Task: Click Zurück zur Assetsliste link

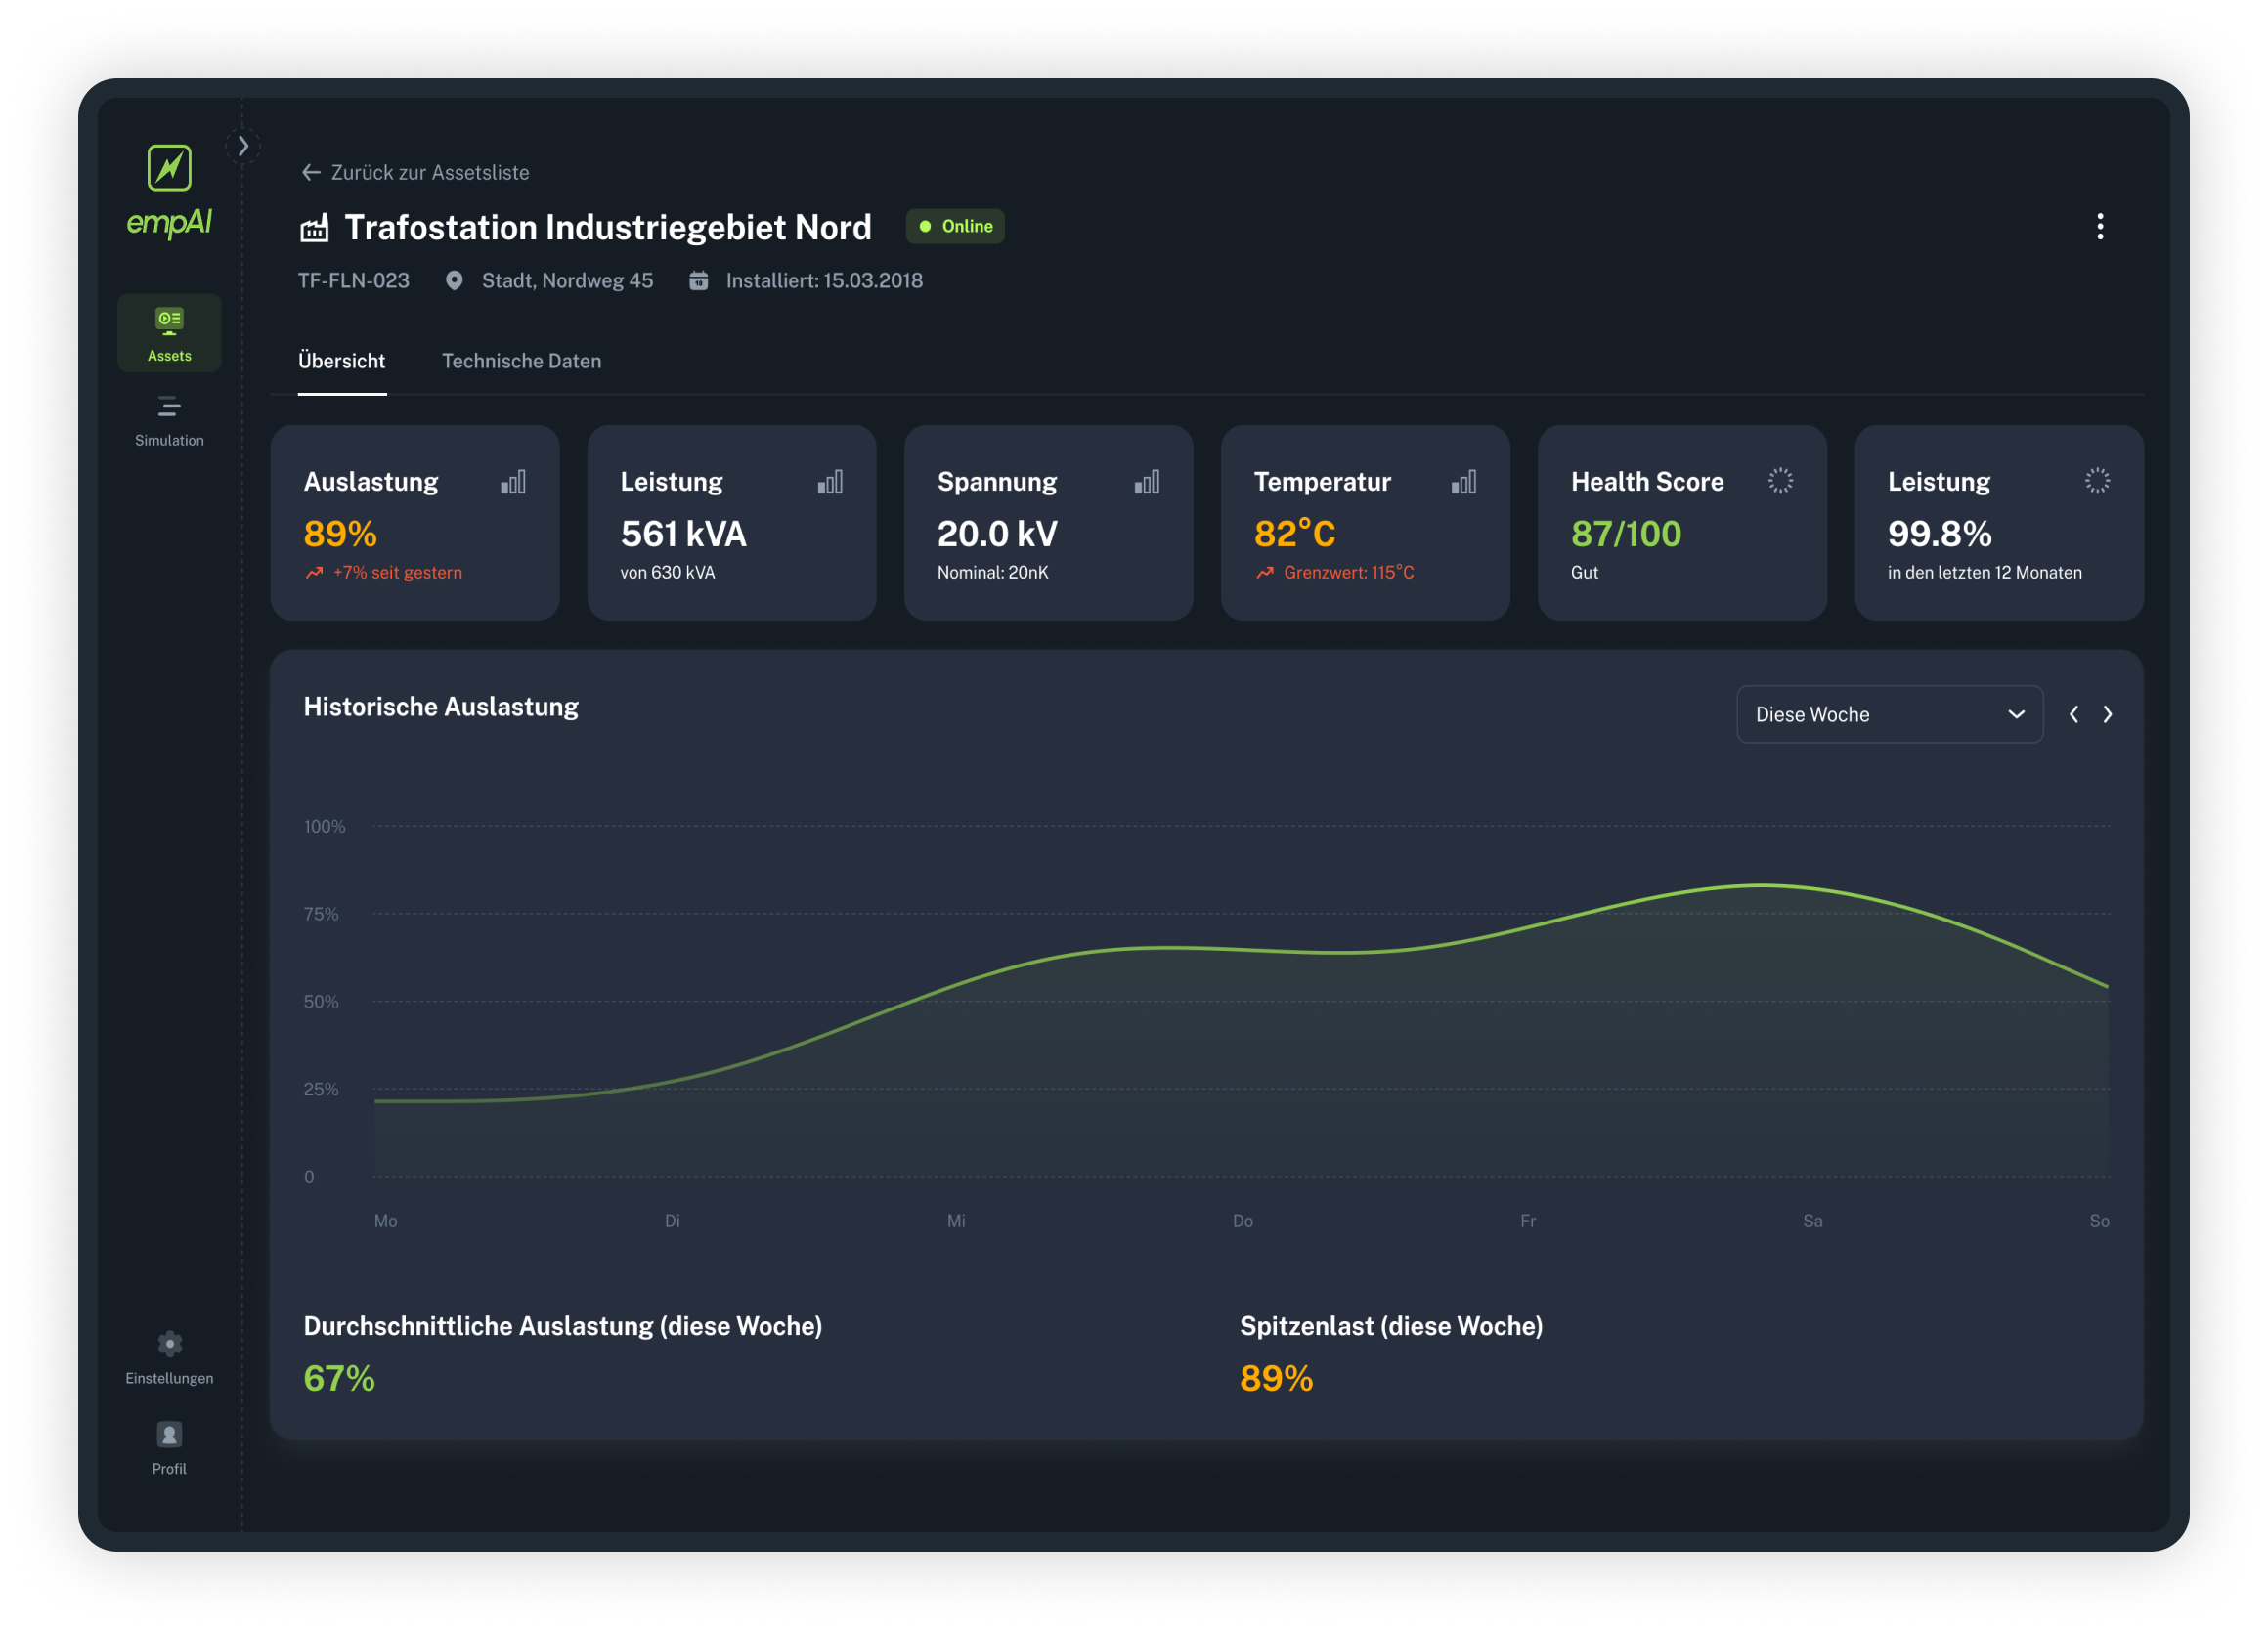Action: coord(415,173)
